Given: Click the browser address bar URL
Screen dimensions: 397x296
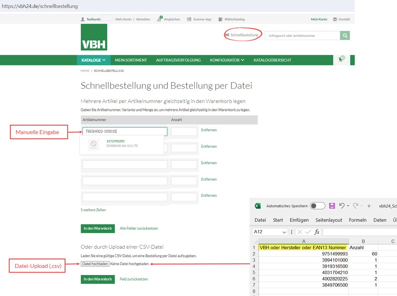Looking at the screenshot, I should [40, 6].
